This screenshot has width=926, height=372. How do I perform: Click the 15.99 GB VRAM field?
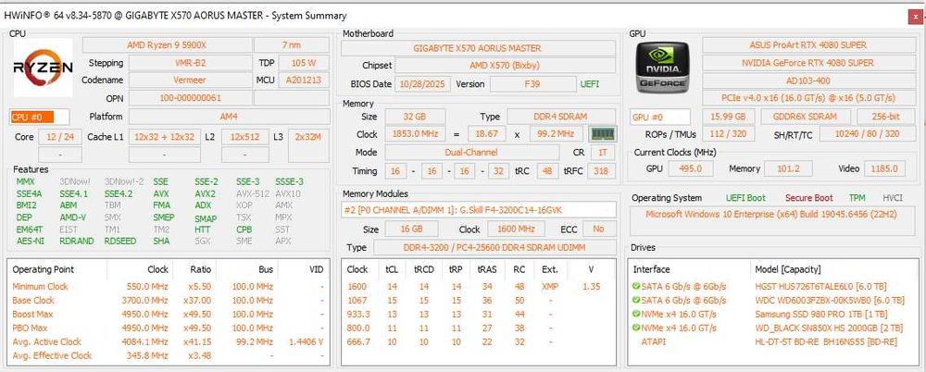point(729,117)
